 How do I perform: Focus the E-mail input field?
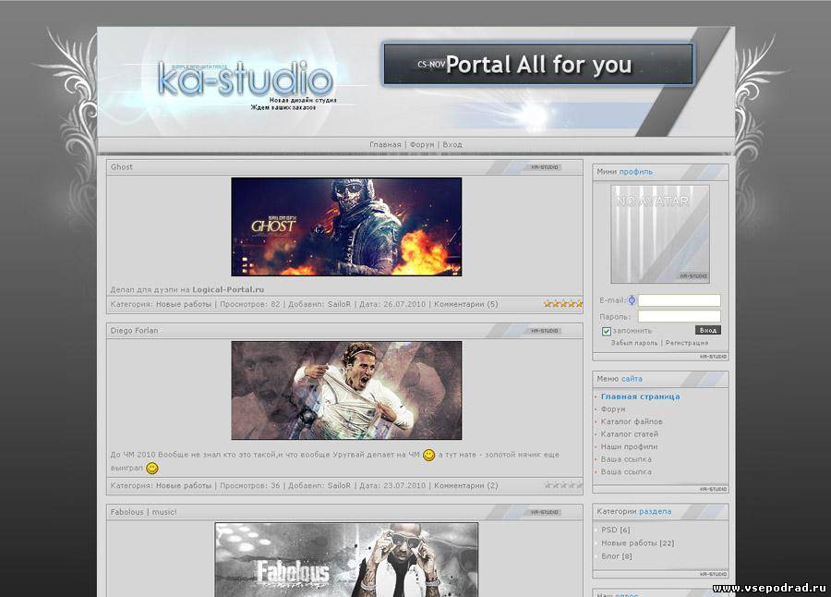pyautogui.click(x=679, y=300)
